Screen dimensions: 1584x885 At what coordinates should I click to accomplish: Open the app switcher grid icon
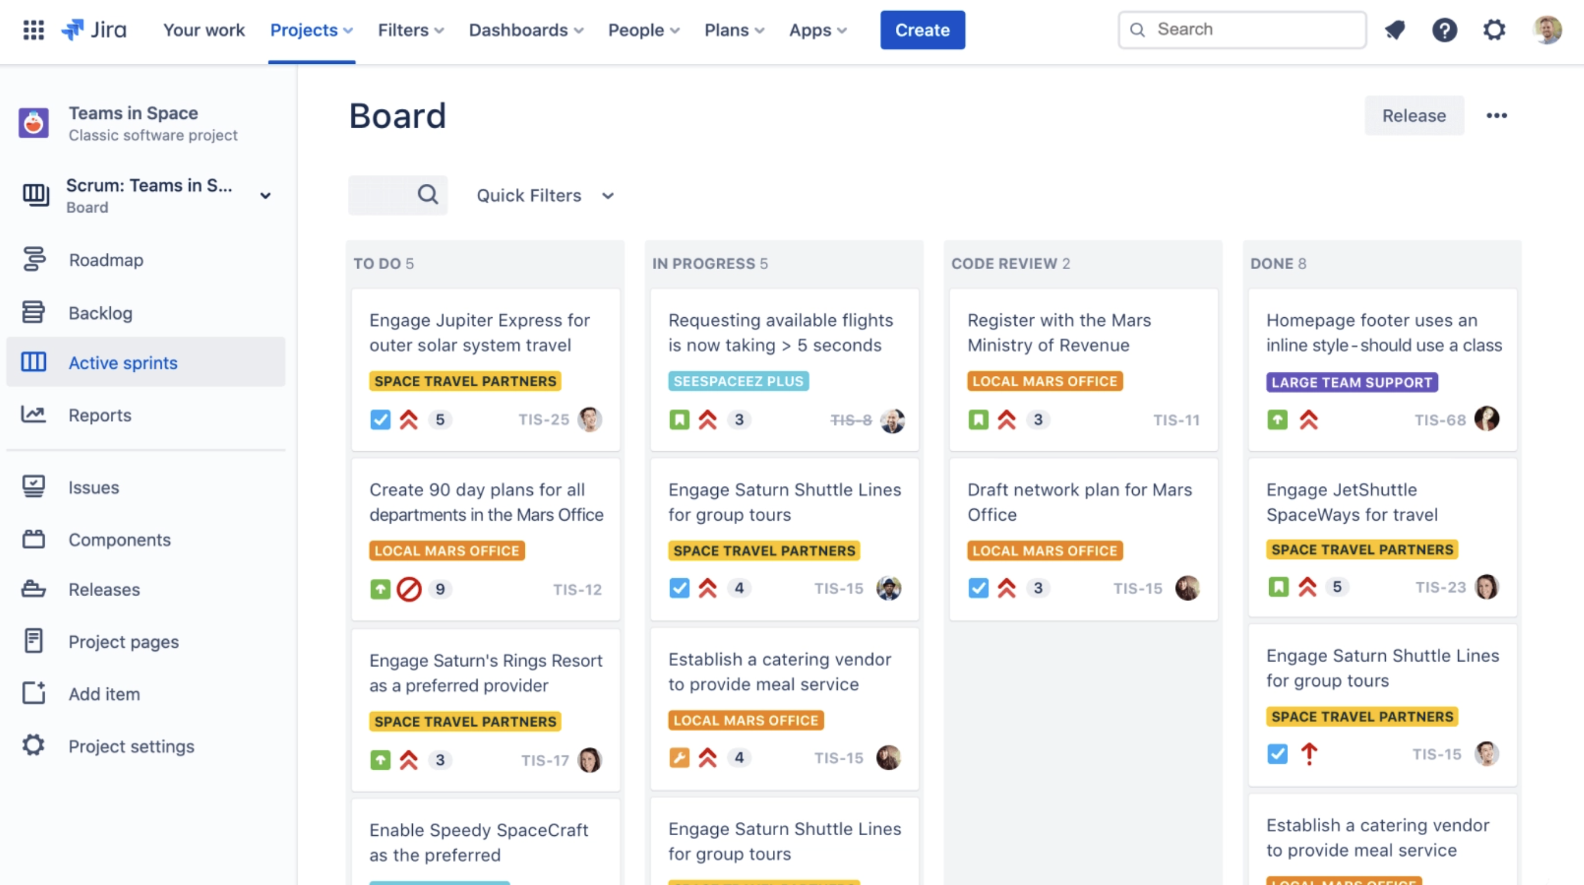(33, 30)
